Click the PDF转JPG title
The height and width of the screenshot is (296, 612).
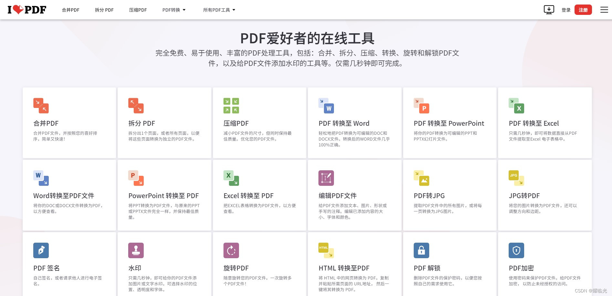[x=429, y=196]
